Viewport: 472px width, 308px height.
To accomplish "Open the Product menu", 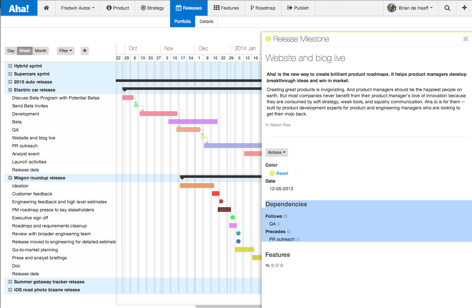I will [118, 8].
